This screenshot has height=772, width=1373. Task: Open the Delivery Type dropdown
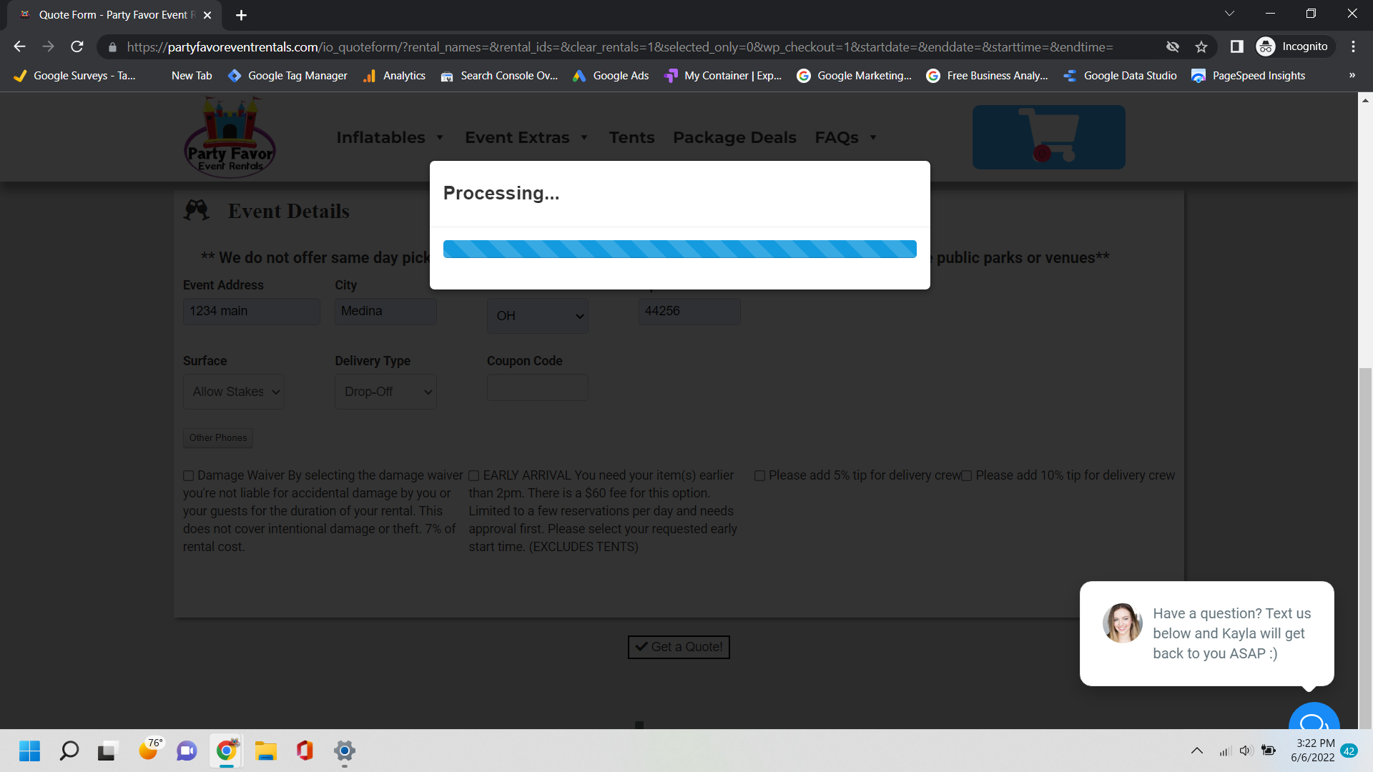click(385, 392)
